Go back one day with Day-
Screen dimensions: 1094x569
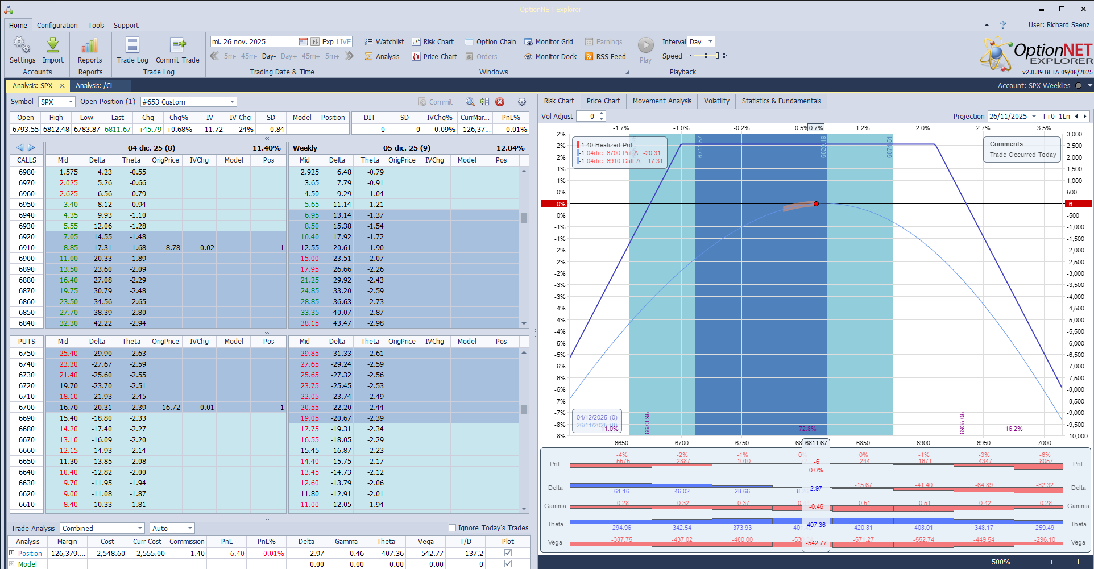click(269, 56)
